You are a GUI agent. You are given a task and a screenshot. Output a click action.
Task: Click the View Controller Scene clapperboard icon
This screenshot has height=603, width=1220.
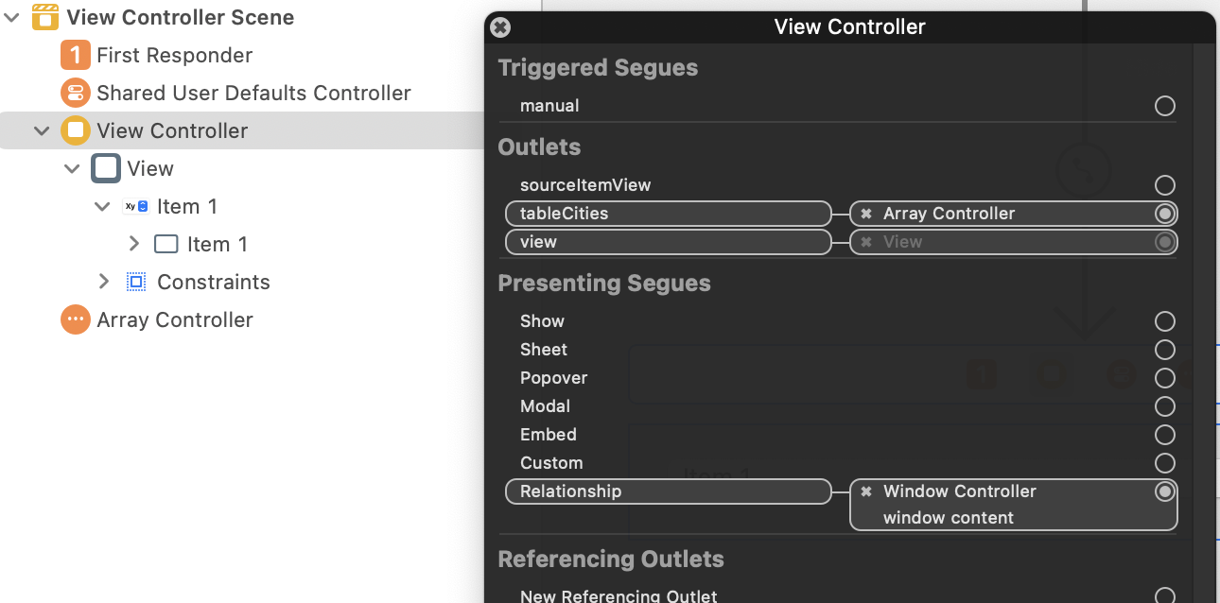45,17
